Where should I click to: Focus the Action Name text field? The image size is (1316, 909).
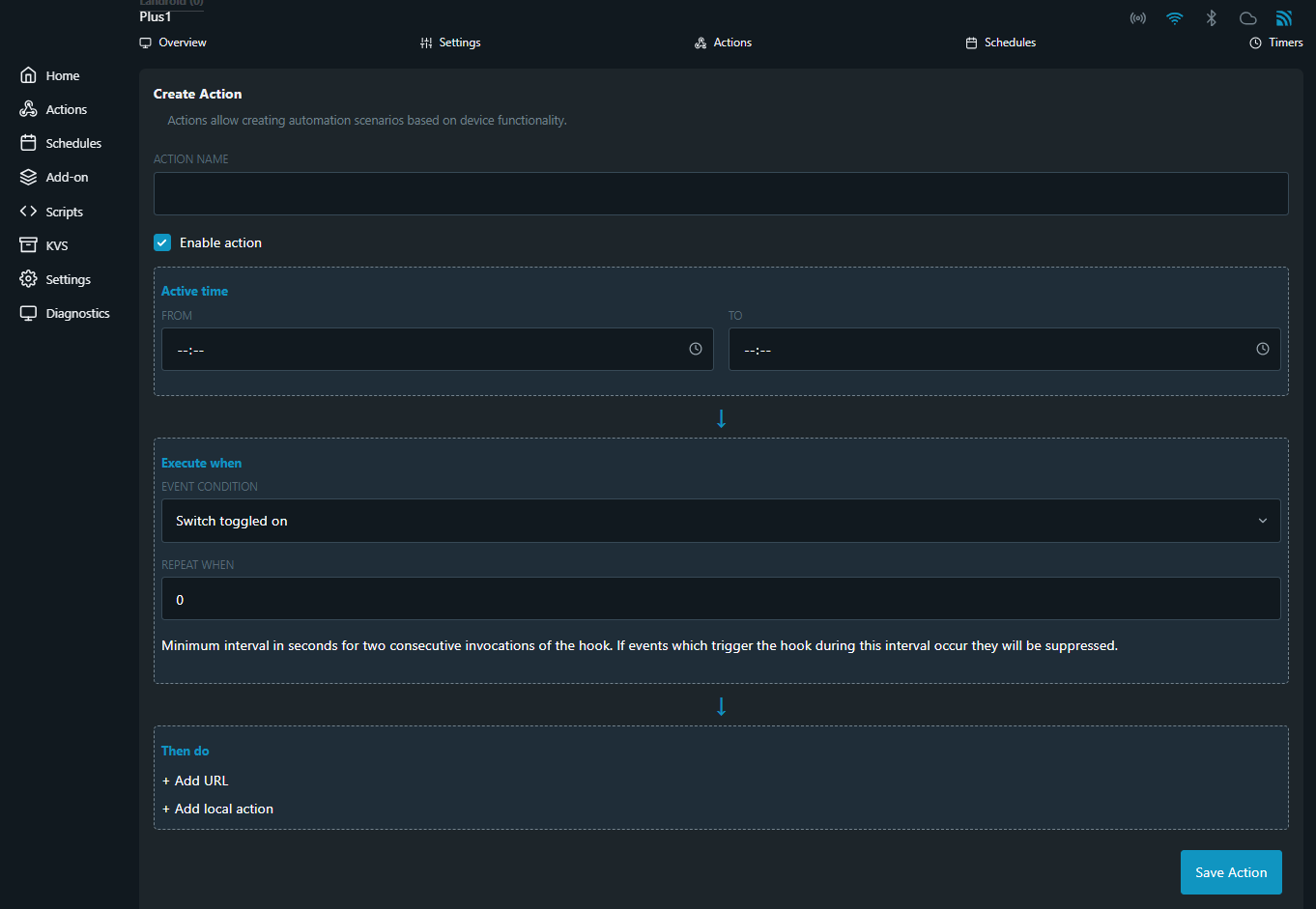click(720, 193)
